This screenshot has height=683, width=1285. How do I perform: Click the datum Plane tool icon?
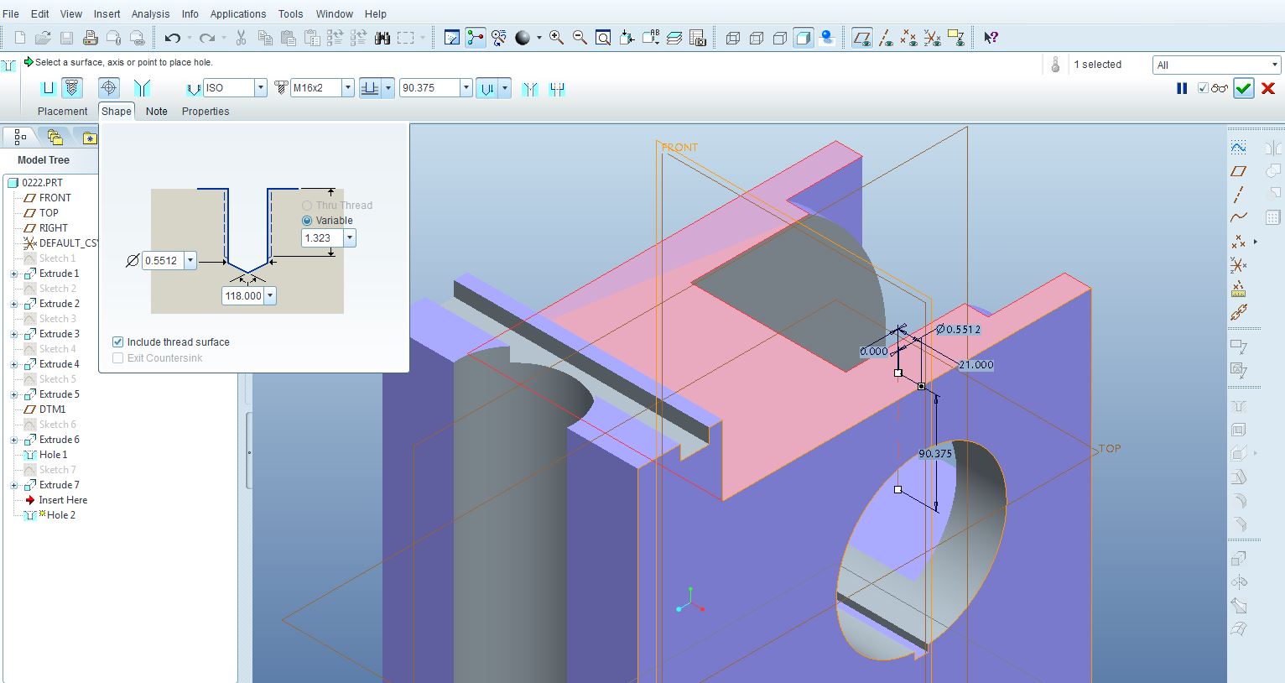tap(1238, 171)
